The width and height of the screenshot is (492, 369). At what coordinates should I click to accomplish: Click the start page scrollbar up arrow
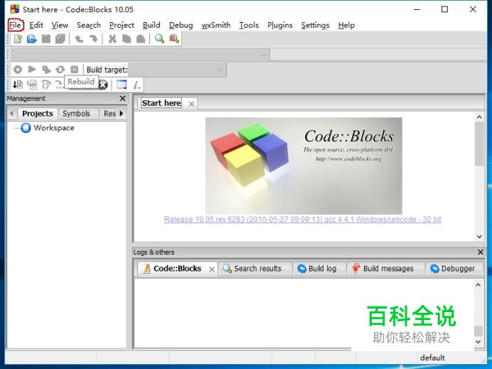point(479,117)
